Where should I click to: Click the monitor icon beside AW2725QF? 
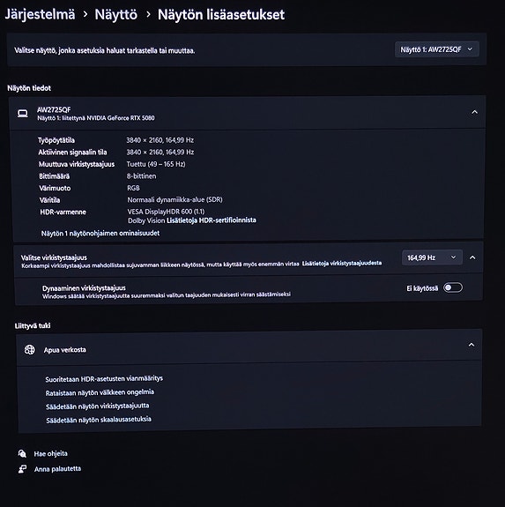click(x=23, y=114)
